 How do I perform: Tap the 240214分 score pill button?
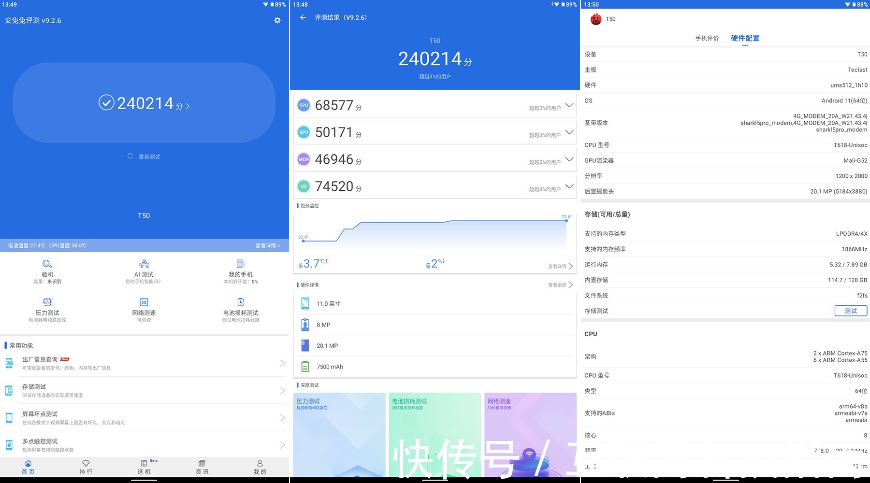pos(144,103)
